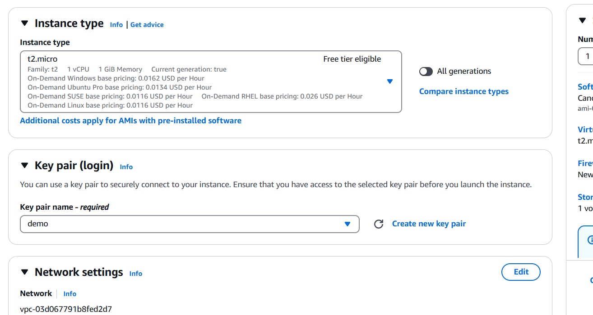Open Additional costs apply for AMIs link
The image size is (593, 315).
[x=131, y=121]
